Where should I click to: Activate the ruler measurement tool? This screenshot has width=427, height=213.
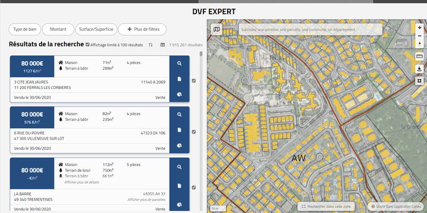click(420, 56)
